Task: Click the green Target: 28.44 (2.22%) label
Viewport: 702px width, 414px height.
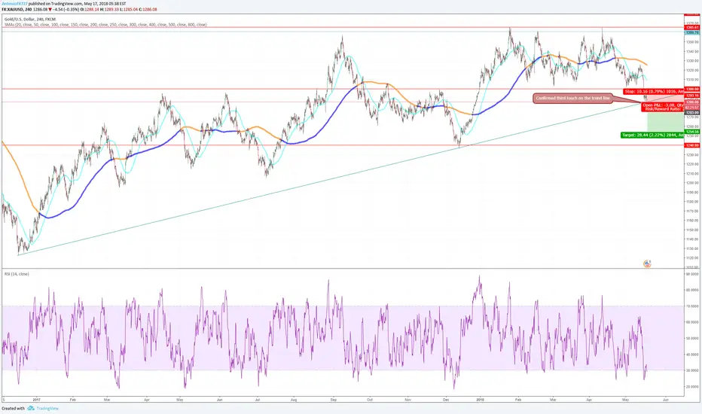Action: click(653, 135)
